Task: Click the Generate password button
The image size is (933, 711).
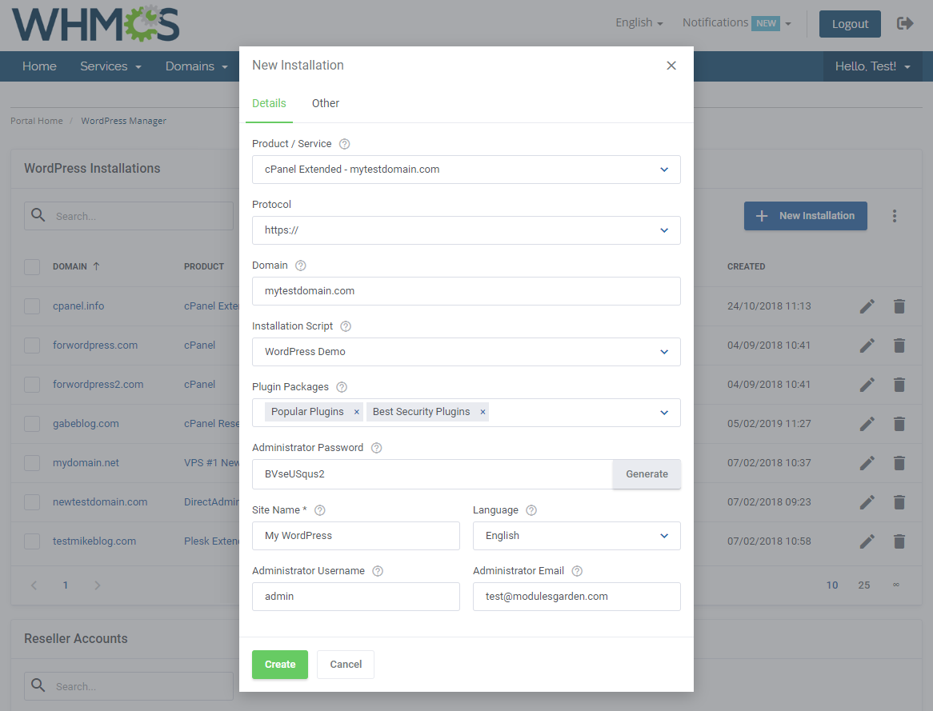Action: click(x=647, y=473)
